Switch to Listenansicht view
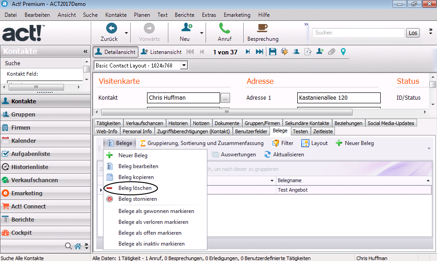Image resolution: width=437 pixels, height=261 pixels. point(162,52)
